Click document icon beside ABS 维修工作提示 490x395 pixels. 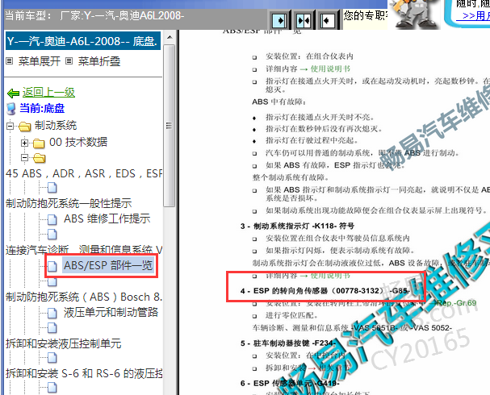click(x=52, y=219)
